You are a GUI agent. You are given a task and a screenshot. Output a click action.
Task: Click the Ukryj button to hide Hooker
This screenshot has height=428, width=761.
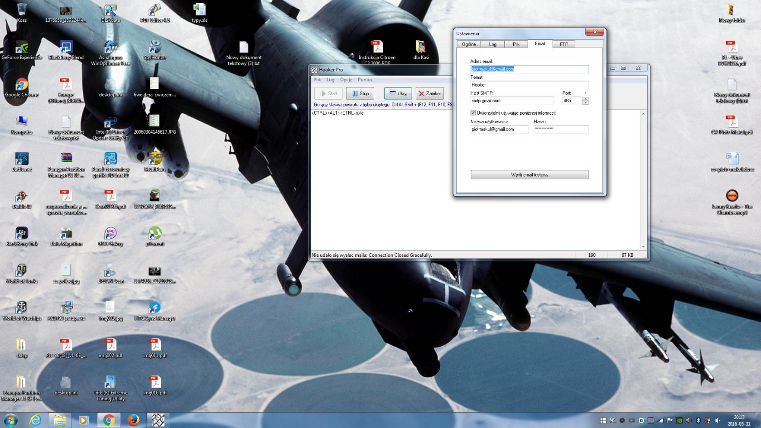pos(398,93)
